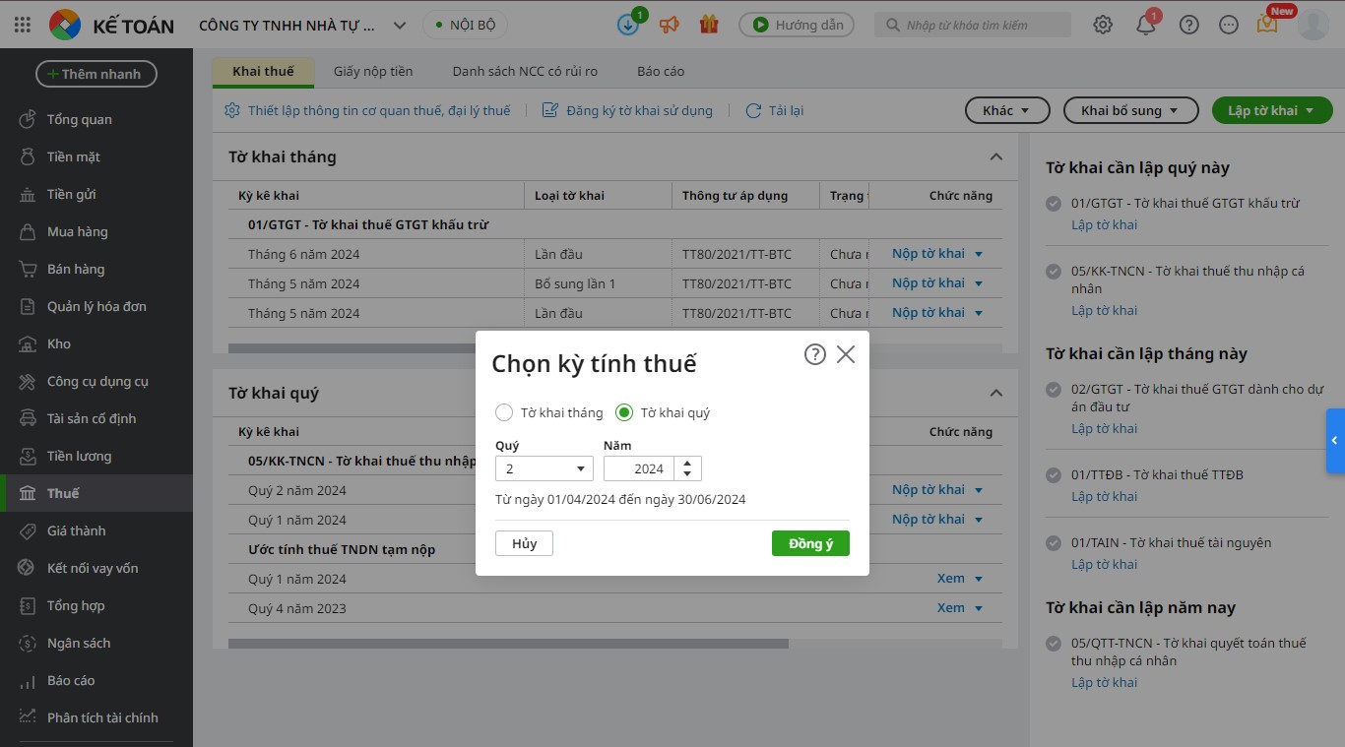Click the Năm input field

640,468
